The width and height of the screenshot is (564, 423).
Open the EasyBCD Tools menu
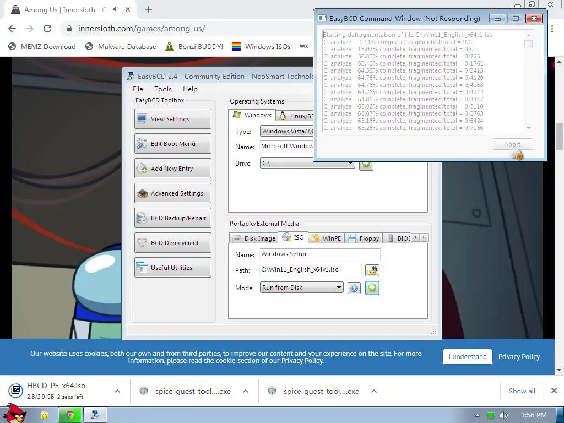click(x=163, y=89)
